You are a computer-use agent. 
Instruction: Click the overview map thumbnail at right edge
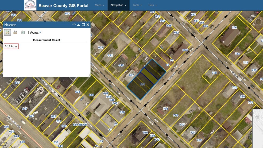[258, 128]
